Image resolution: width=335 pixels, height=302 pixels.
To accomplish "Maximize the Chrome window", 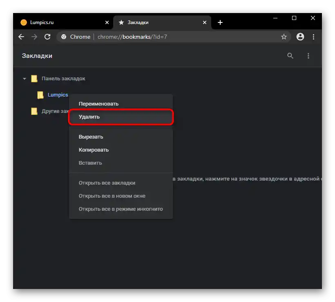I will pyautogui.click(x=294, y=18).
